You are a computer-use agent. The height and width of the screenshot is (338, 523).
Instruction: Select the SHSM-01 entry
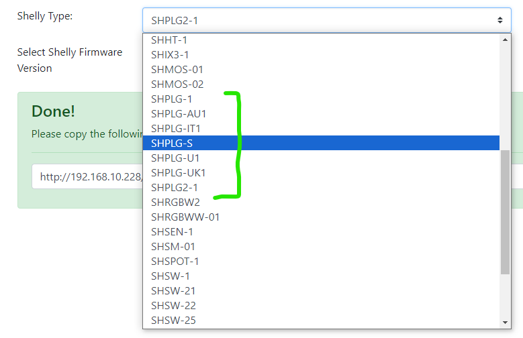click(321, 246)
